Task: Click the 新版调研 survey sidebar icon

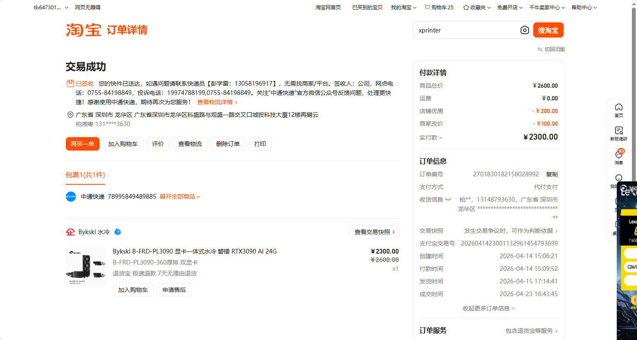Action: 618,133
